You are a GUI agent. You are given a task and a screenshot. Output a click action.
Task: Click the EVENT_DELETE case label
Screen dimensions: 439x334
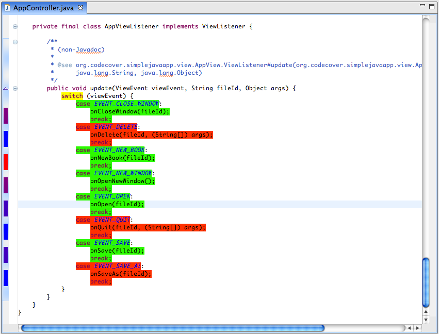click(116, 127)
